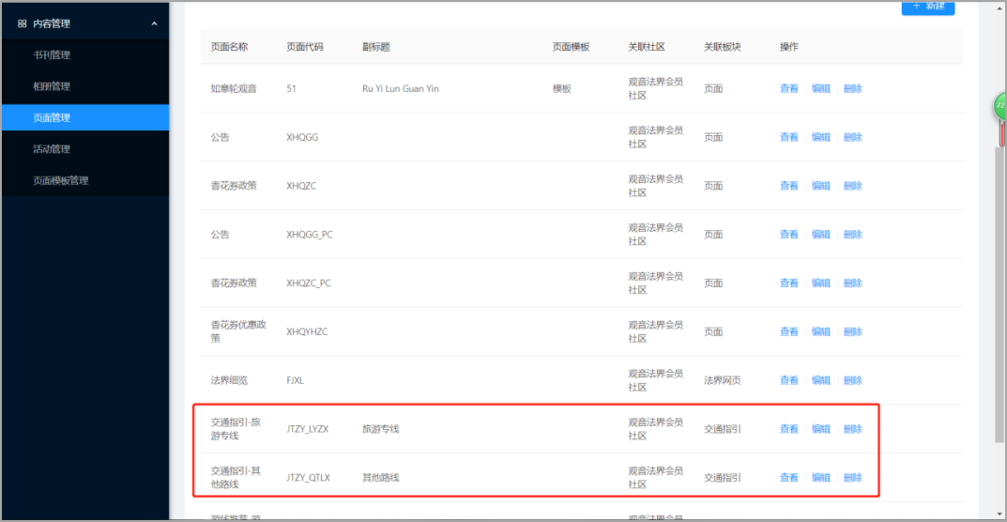Click the 模板 cell in 如意轮观音 row
This screenshot has width=1007, height=522.
[x=562, y=88]
